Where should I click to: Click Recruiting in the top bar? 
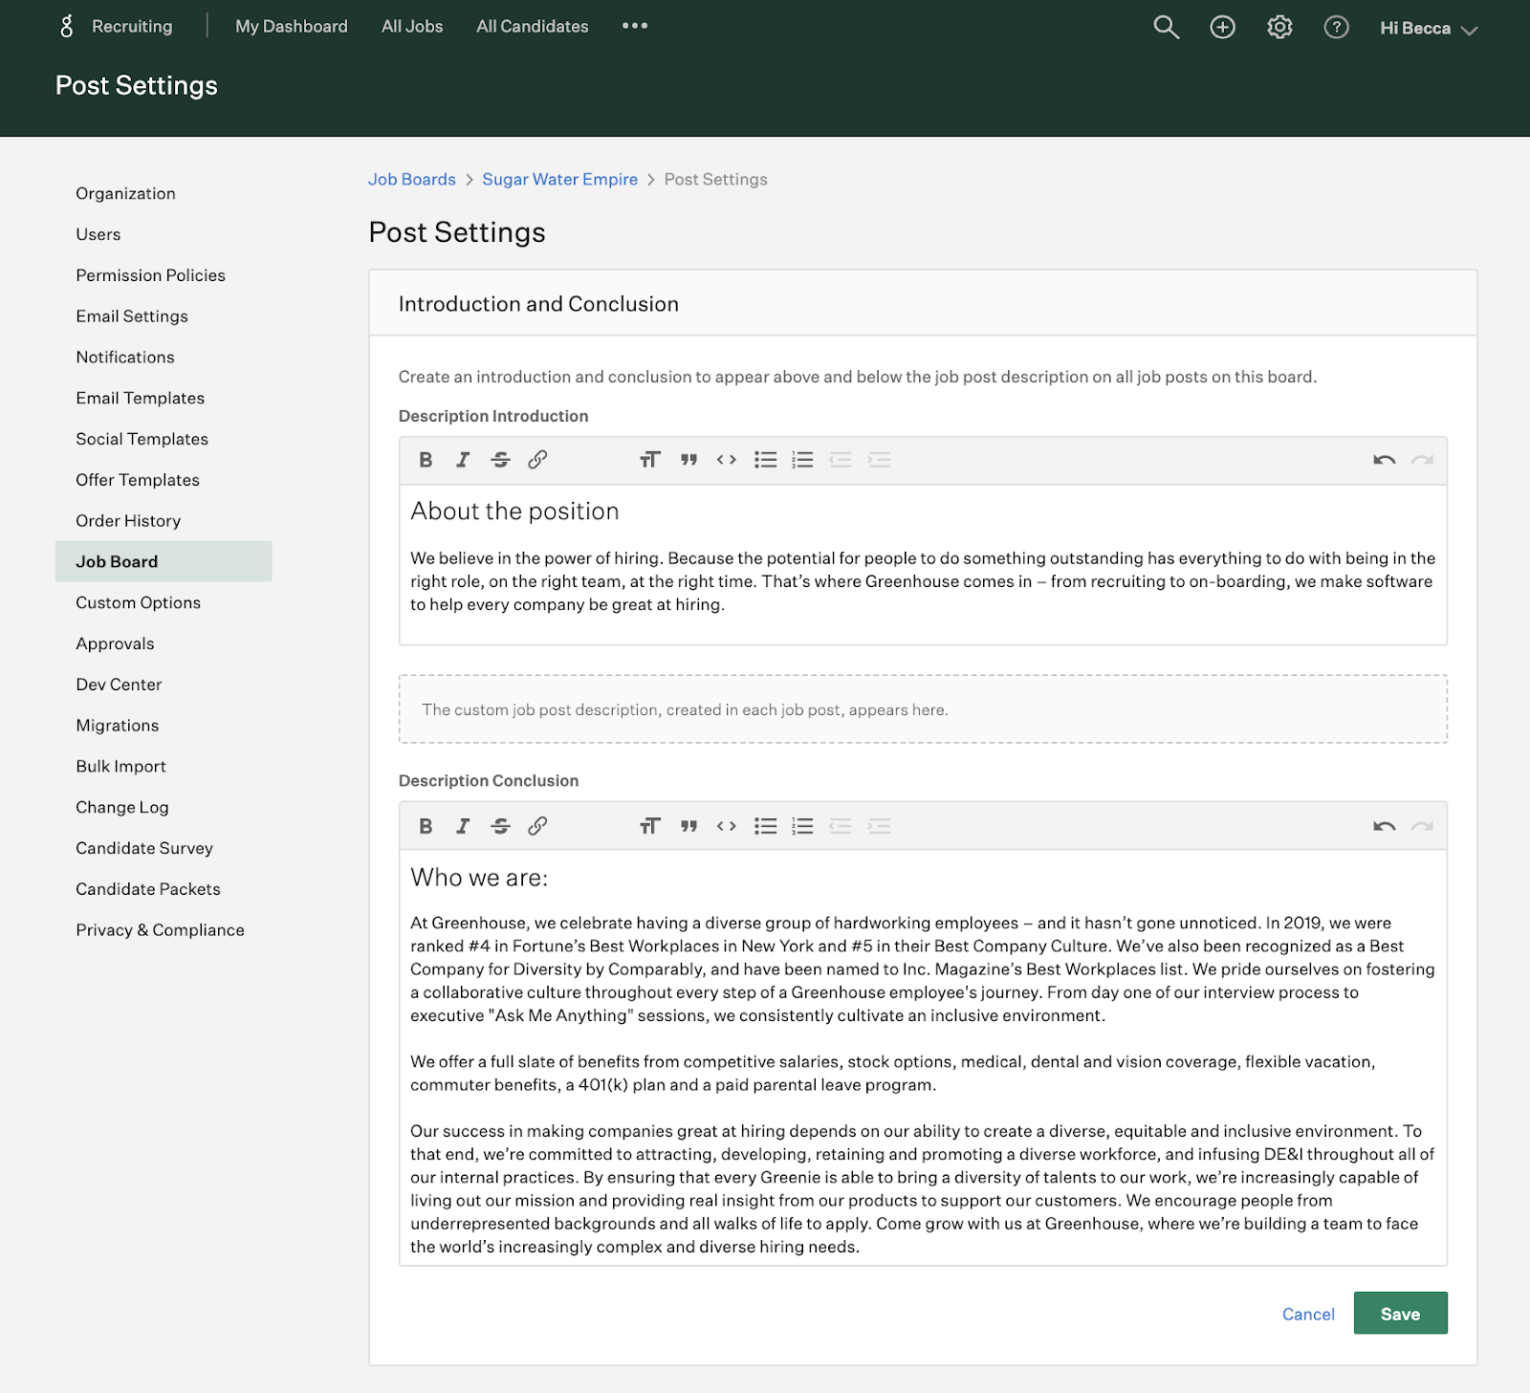pyautogui.click(x=132, y=27)
